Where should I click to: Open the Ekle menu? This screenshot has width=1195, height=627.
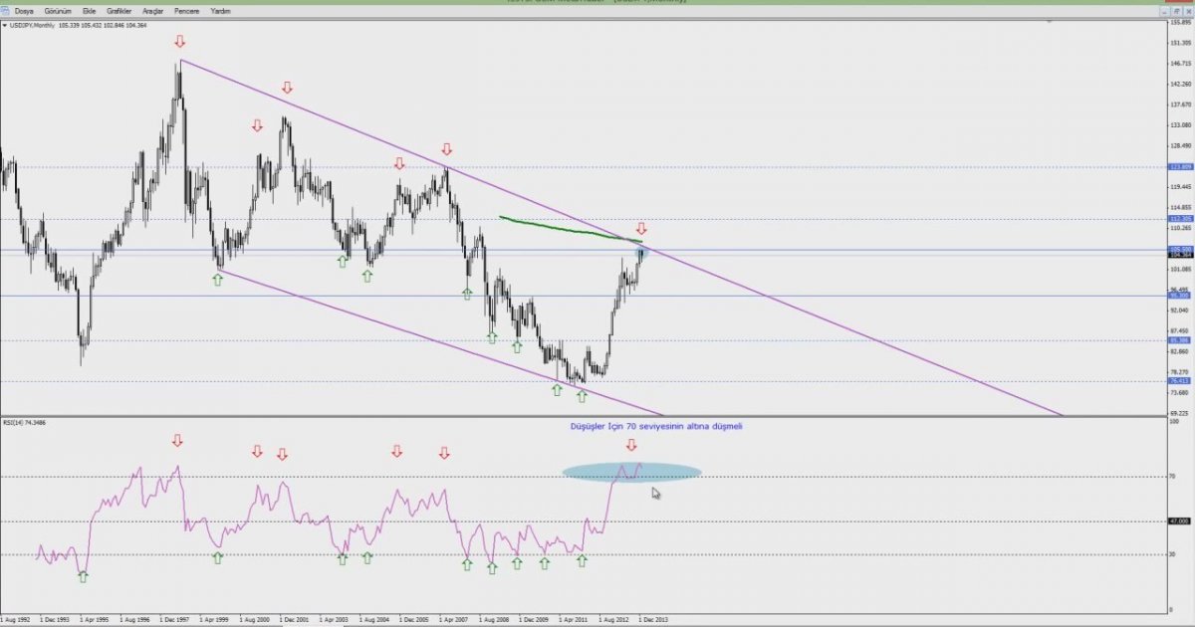point(89,11)
